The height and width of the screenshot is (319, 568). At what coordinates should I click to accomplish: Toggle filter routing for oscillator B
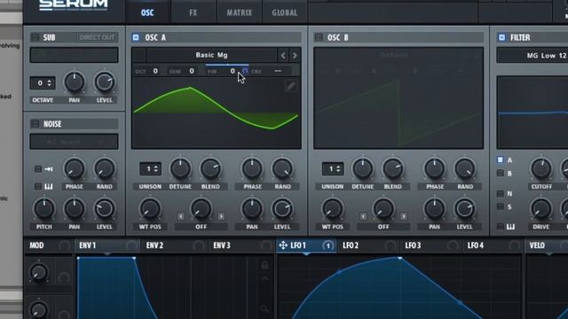point(501,174)
